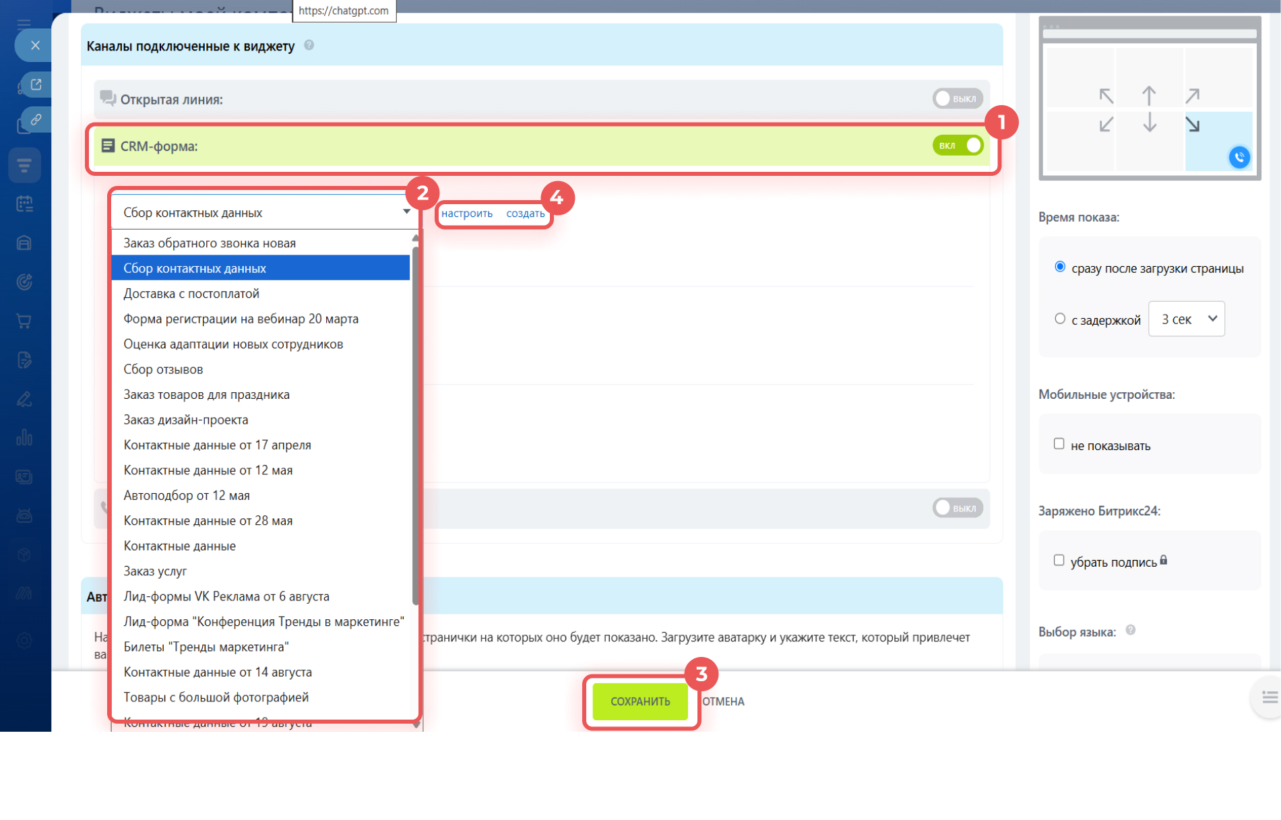Open the calendar icon in left sidebar
Viewport: 1281px width, 820px height.
(24, 203)
